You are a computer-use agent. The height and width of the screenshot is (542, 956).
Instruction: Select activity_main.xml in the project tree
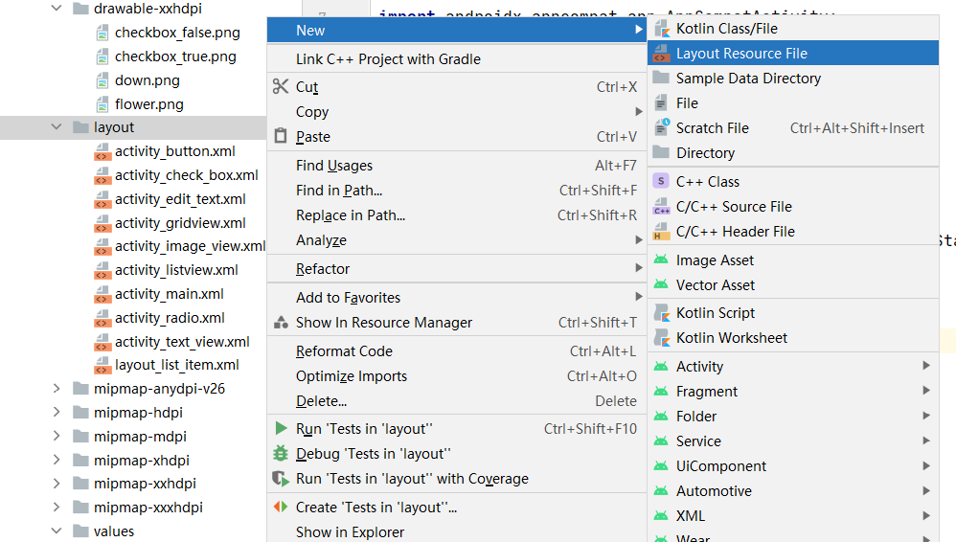pyautogui.click(x=170, y=294)
